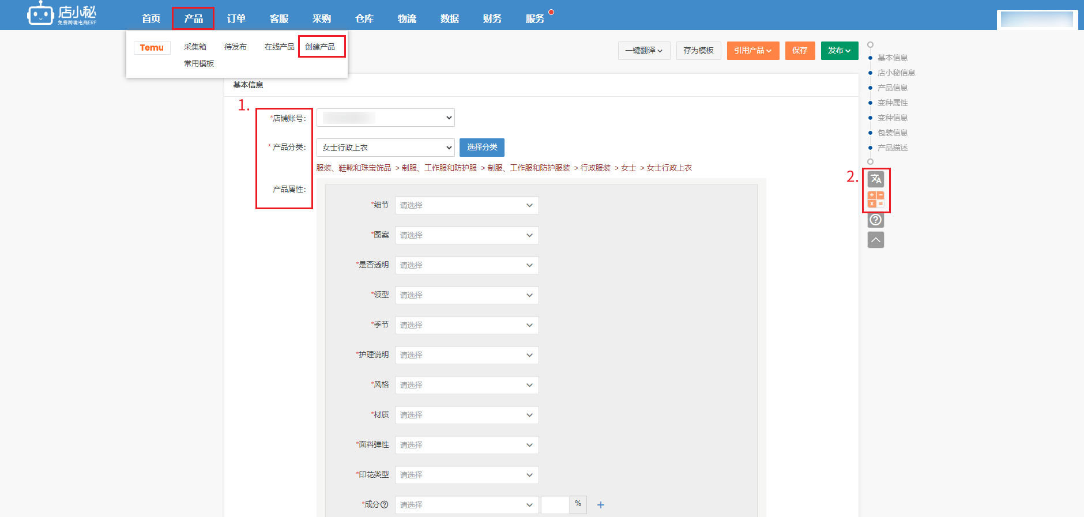Open the 图案 attribute dropdown
This screenshot has width=1084, height=517.
(x=467, y=235)
